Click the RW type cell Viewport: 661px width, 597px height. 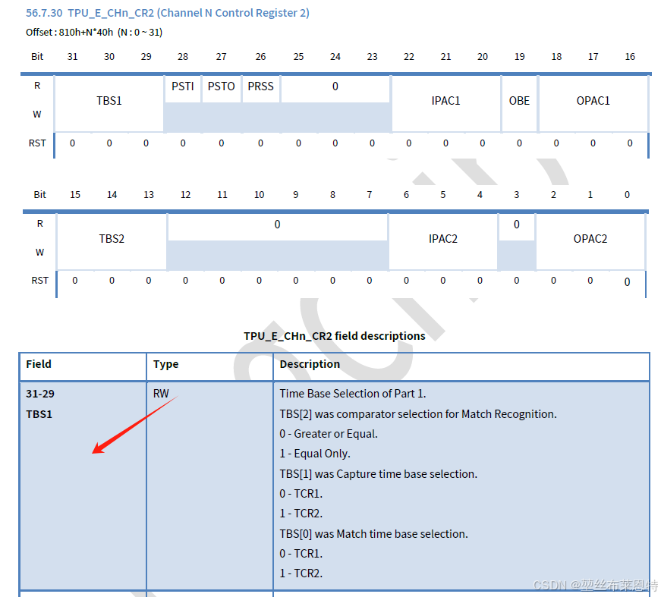[x=161, y=394]
